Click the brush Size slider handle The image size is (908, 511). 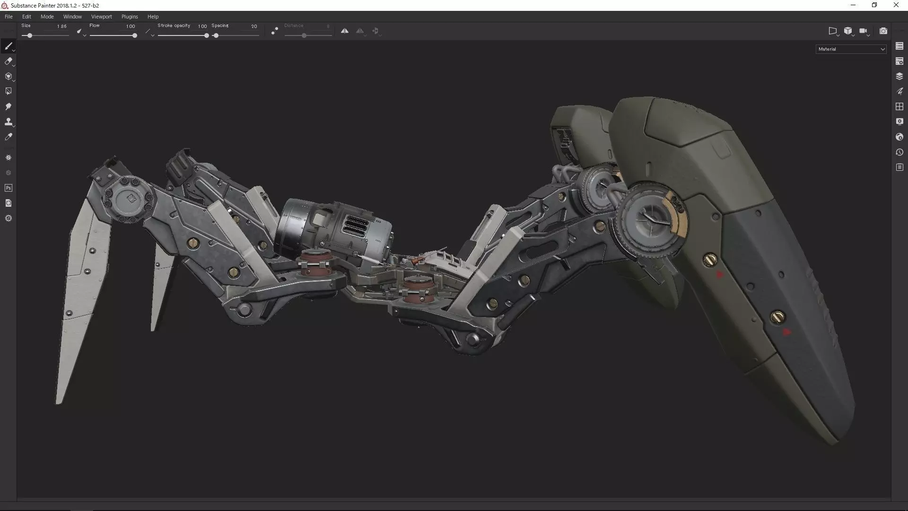[x=29, y=35]
